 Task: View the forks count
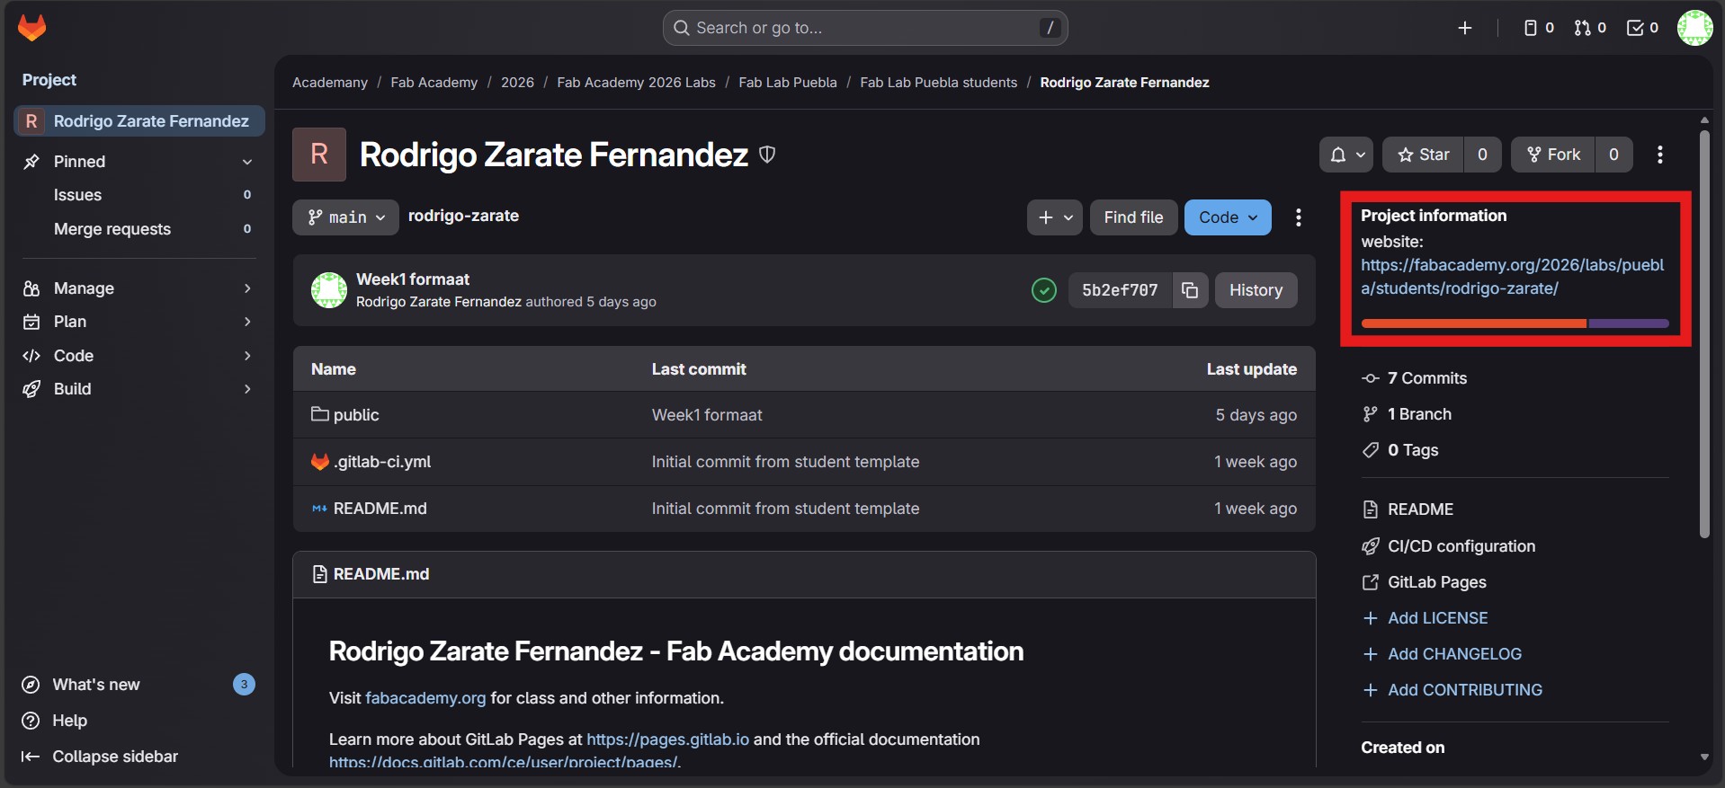pos(1614,155)
